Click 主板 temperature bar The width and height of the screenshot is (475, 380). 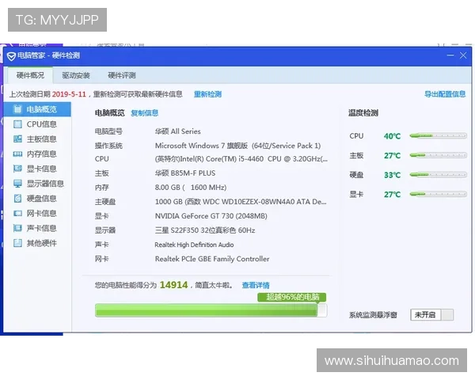point(438,155)
